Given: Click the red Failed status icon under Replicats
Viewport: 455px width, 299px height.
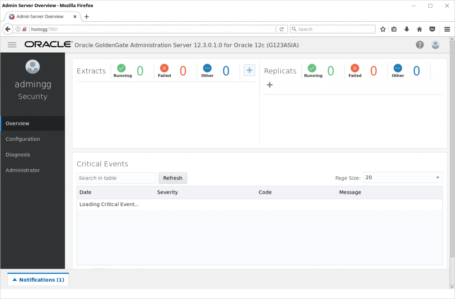Looking at the screenshot, I should coord(355,69).
